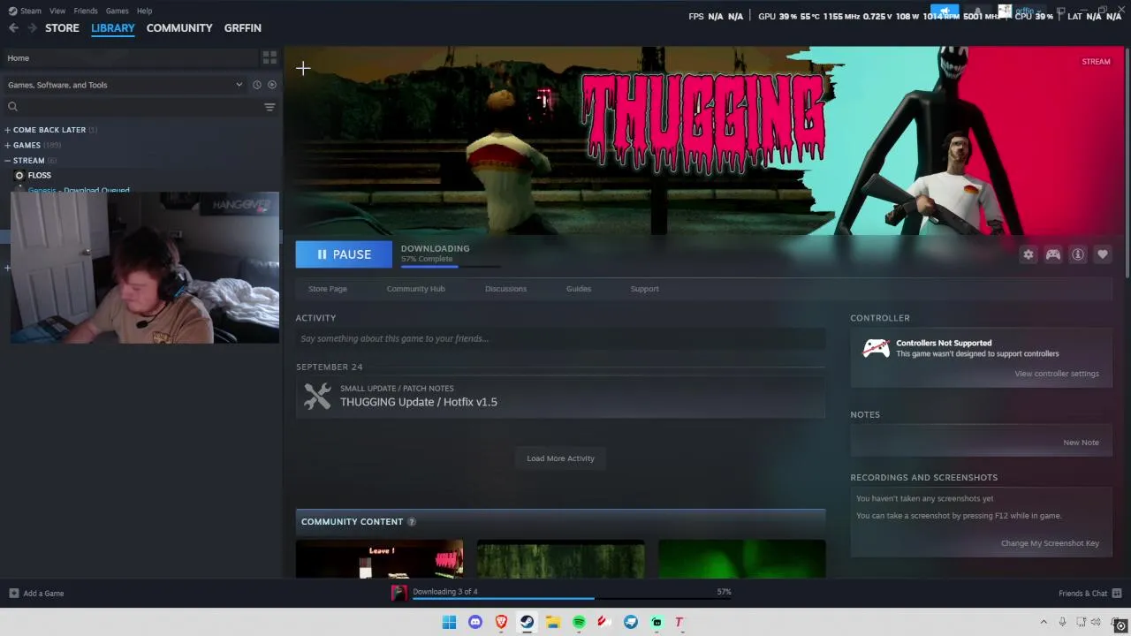This screenshot has height=636, width=1131.
Task: Click the Community Content help icon
Action: pyautogui.click(x=412, y=522)
